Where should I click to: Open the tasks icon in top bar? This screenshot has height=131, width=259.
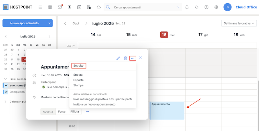click(89, 7)
